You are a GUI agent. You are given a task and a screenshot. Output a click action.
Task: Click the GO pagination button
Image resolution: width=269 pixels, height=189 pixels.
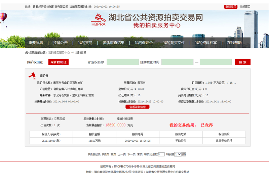click(184, 154)
